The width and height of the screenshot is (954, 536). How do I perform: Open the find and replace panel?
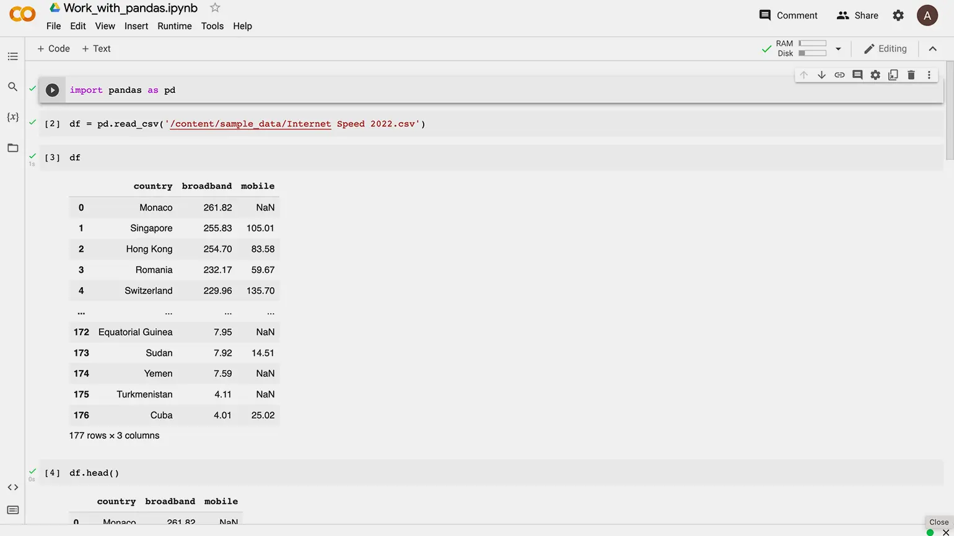(x=12, y=87)
